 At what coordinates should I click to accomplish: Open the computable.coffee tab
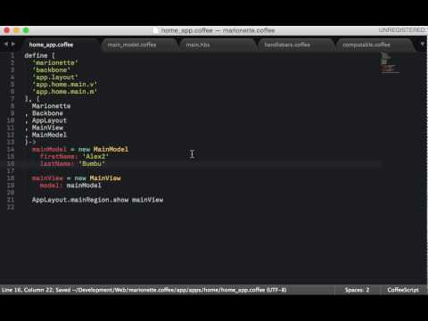tap(366, 45)
